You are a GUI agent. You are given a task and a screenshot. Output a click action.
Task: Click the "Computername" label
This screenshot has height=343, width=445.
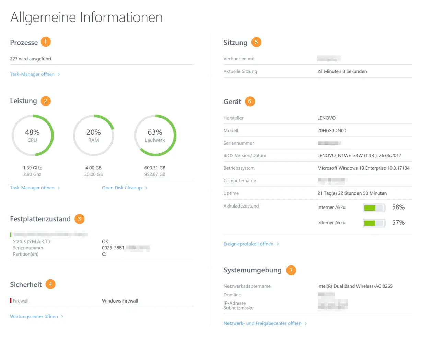(240, 181)
